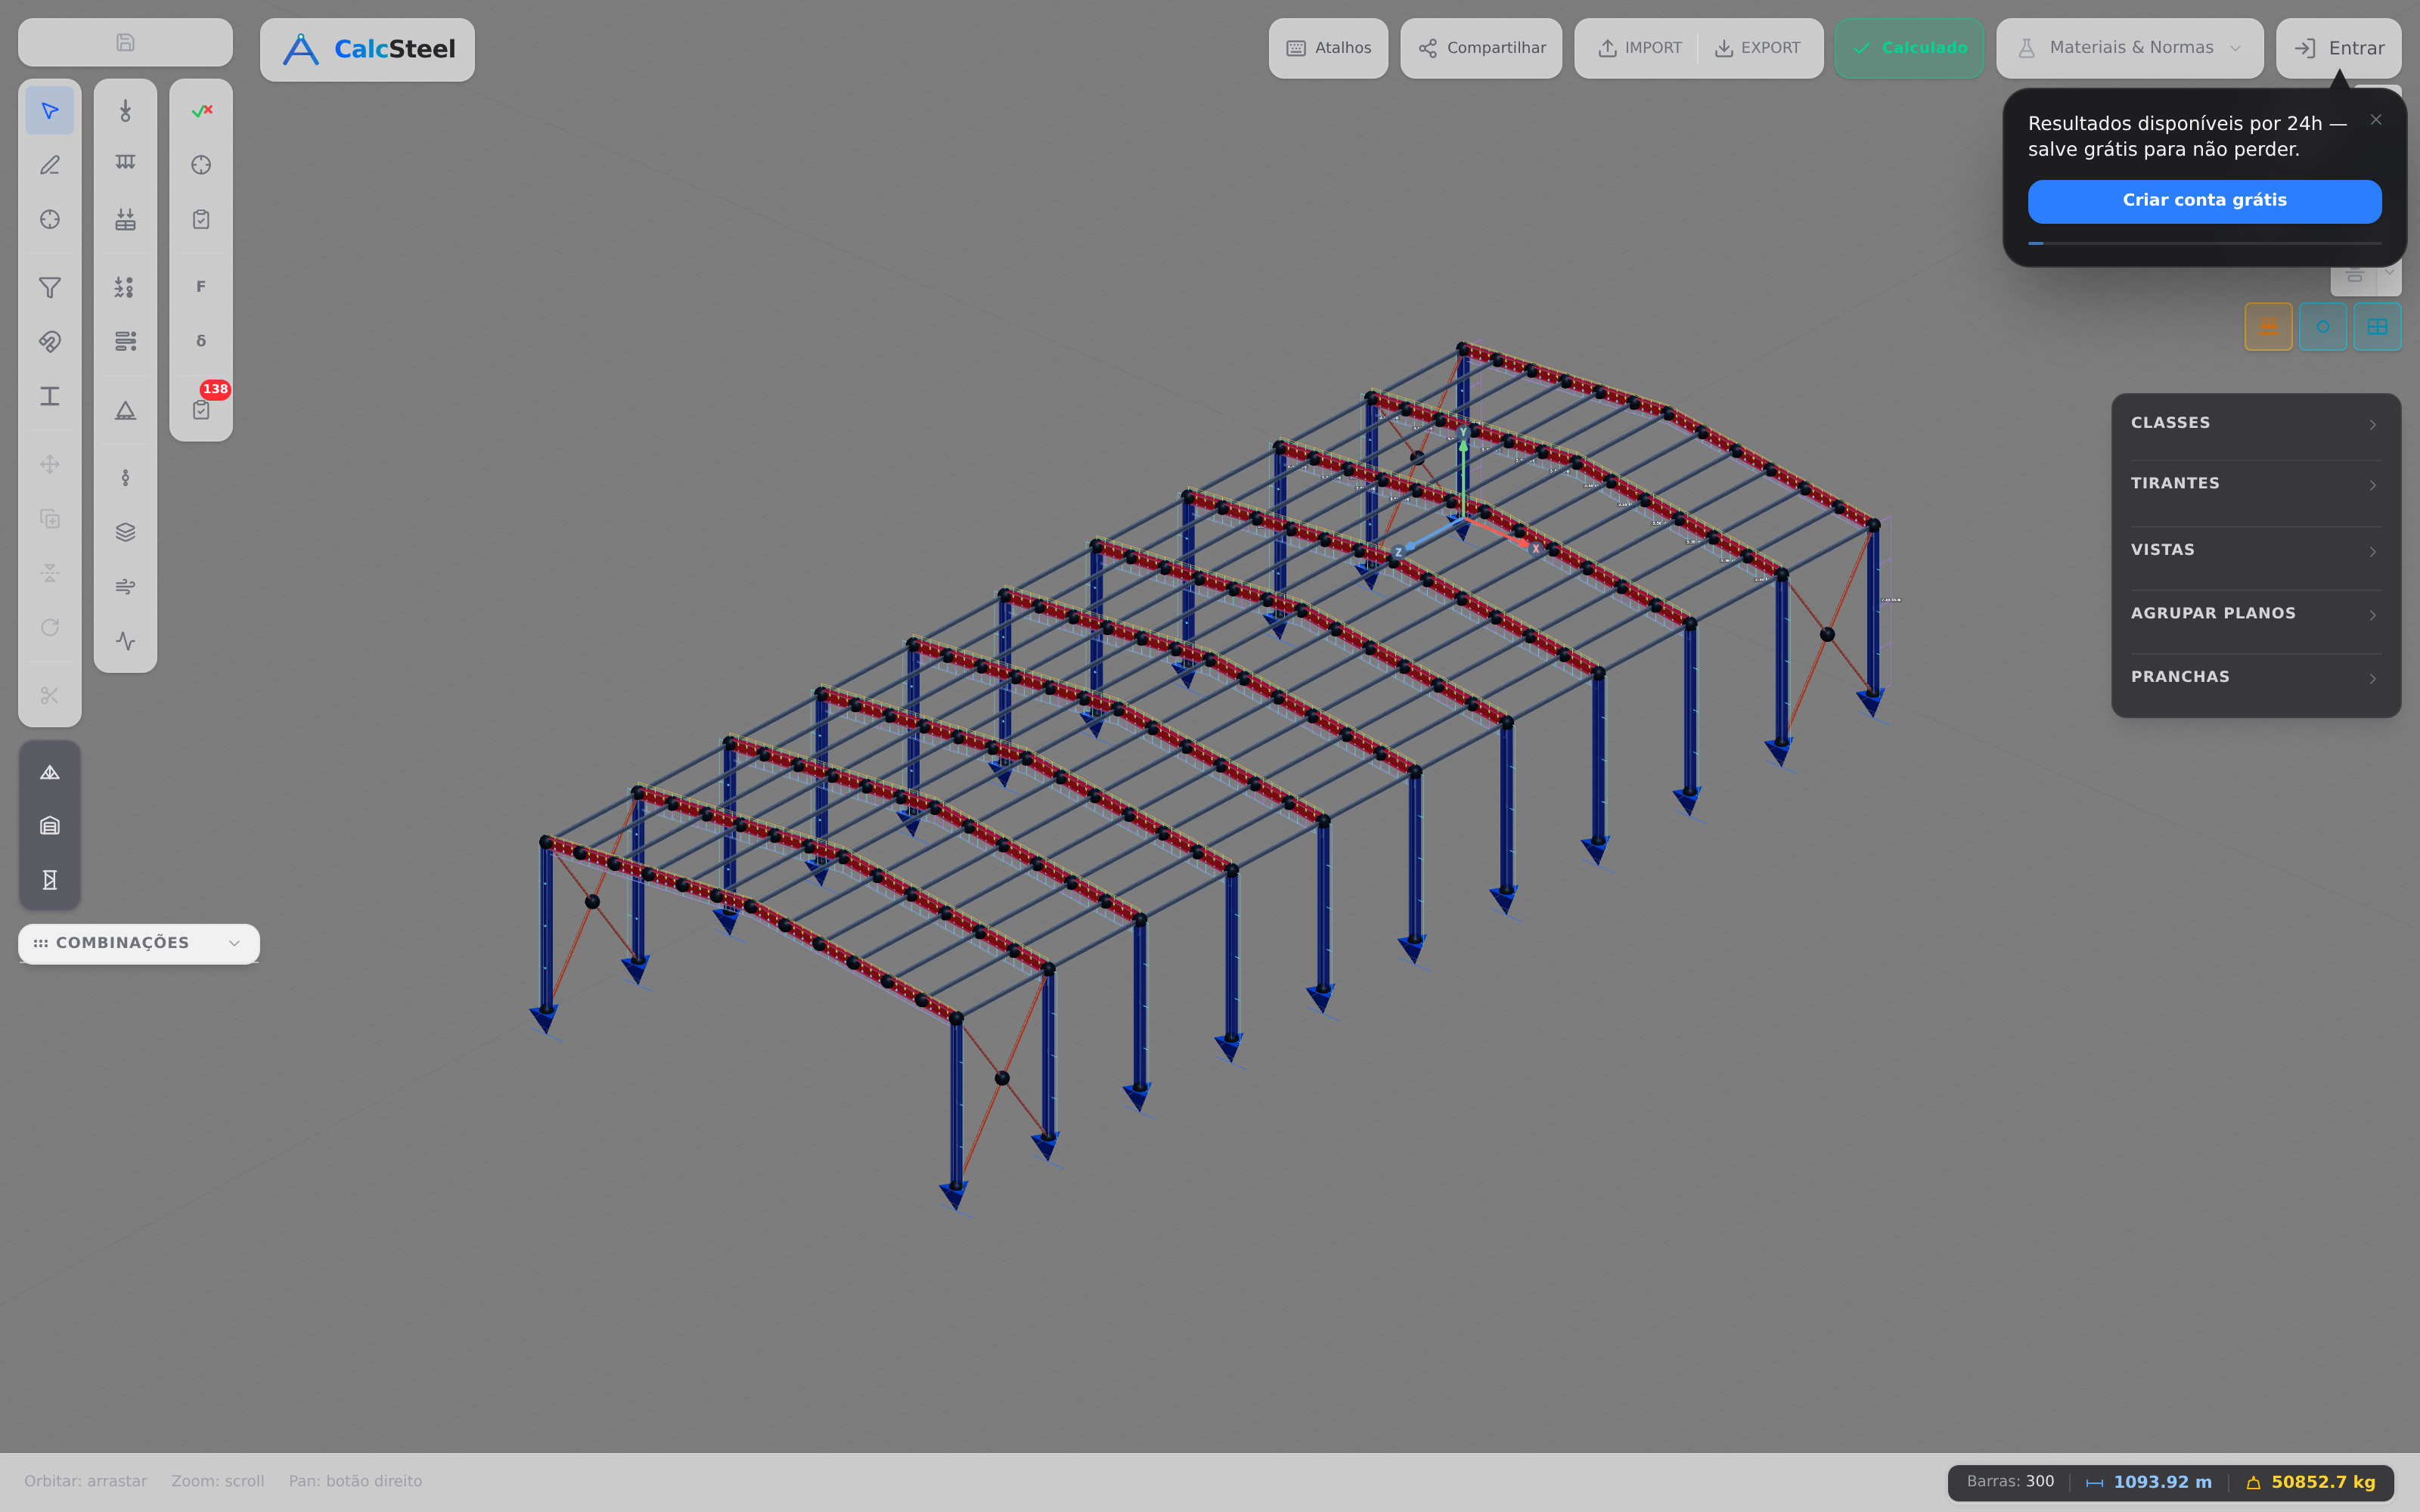Screen dimensions: 2420x1512
Task: Click the Compartilhar share button
Action: [x=1481, y=48]
